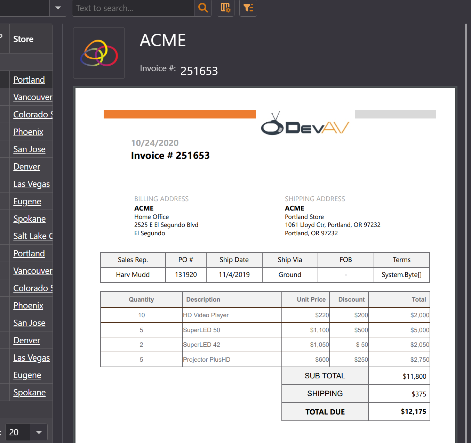Open the first Portland store link
This screenshot has height=443, width=471.
(x=29, y=80)
